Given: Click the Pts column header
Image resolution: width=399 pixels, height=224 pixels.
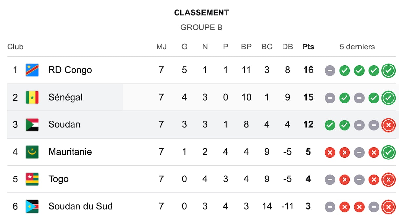Looking at the screenshot, I should (308, 47).
